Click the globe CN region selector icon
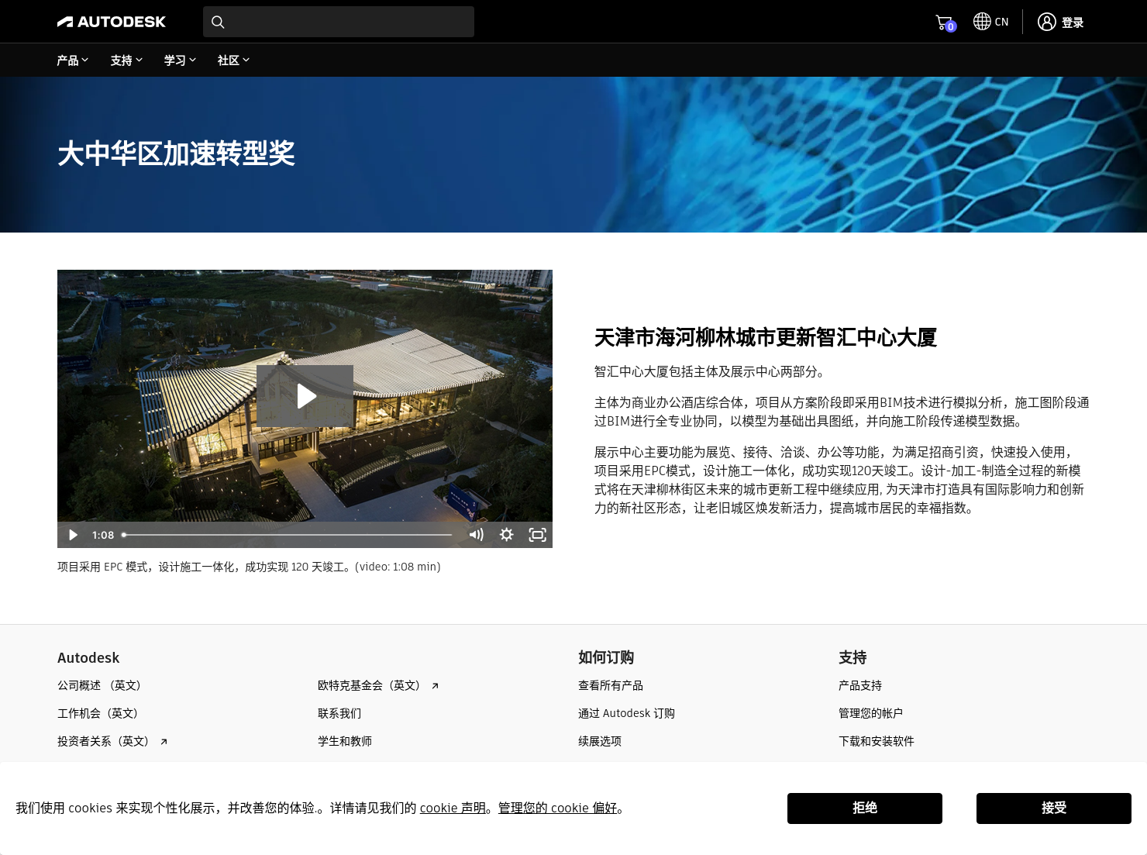The width and height of the screenshot is (1147, 855). [x=982, y=21]
